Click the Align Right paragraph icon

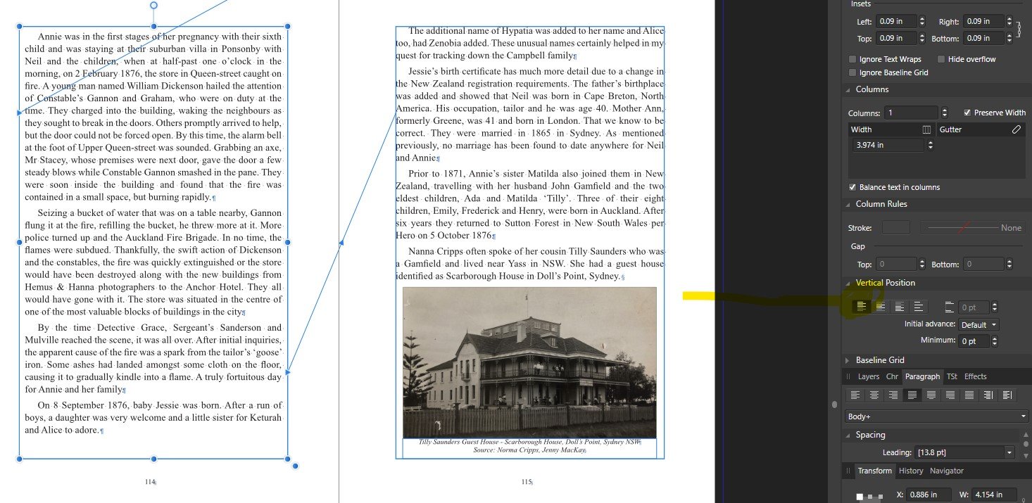pyautogui.click(x=893, y=395)
